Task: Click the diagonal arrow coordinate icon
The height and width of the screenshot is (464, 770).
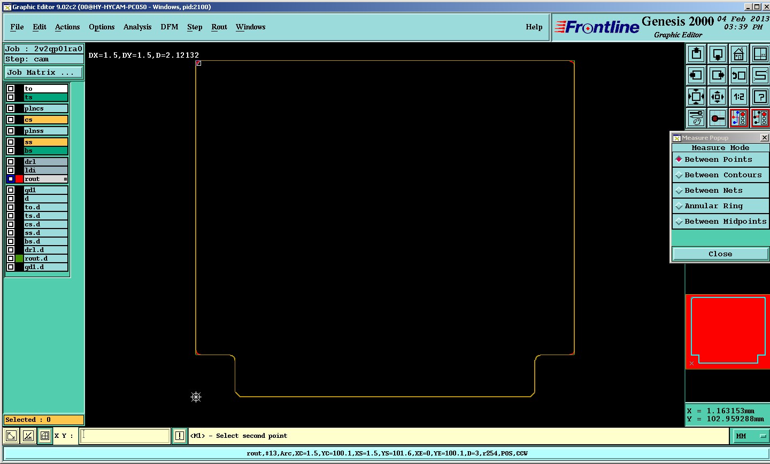Action: [11, 436]
